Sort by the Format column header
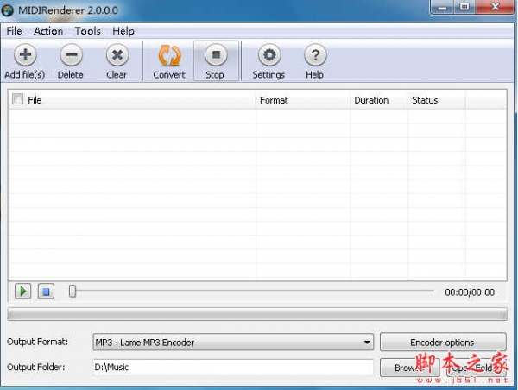518x390 pixels. tap(303, 100)
